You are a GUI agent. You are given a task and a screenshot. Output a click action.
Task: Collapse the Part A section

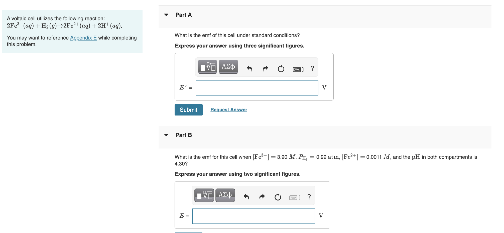click(166, 15)
